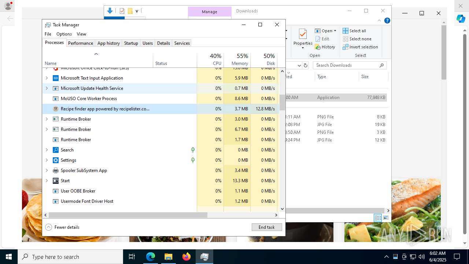The height and width of the screenshot is (264, 469).
Task: Click the Task Manager vertical scrollbar thumb
Action: point(282,103)
